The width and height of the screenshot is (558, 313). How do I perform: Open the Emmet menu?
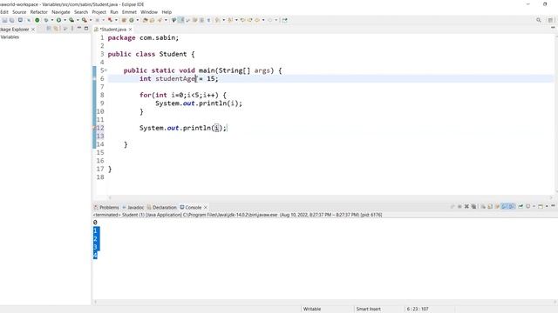[129, 12]
